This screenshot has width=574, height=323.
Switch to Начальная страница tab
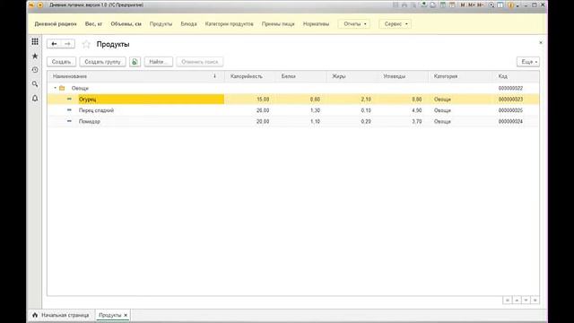point(61,315)
